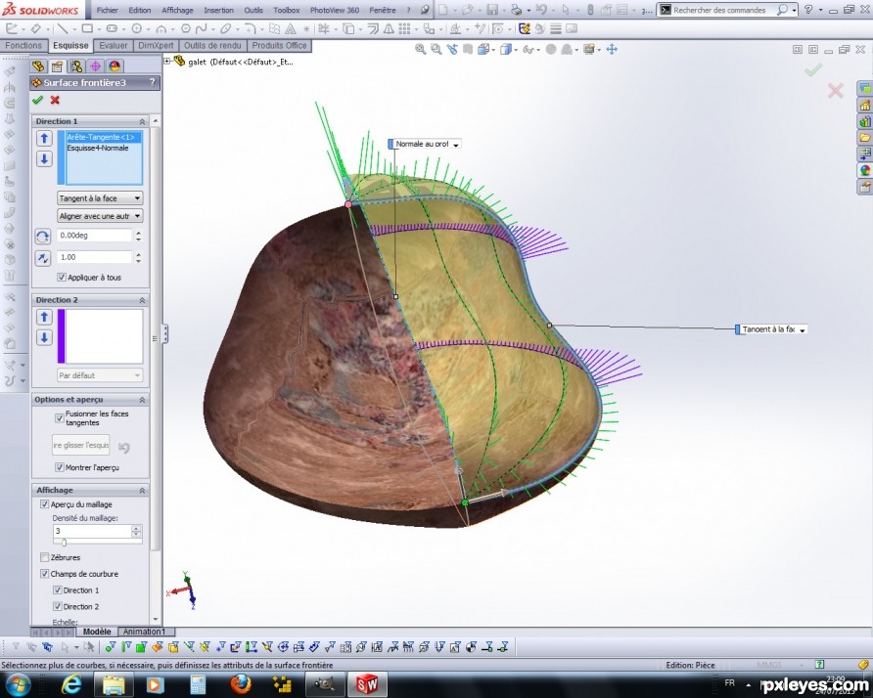Toggle Montrer l'aperçu checkbox
Screen dimensions: 873x698
pyautogui.click(x=60, y=467)
